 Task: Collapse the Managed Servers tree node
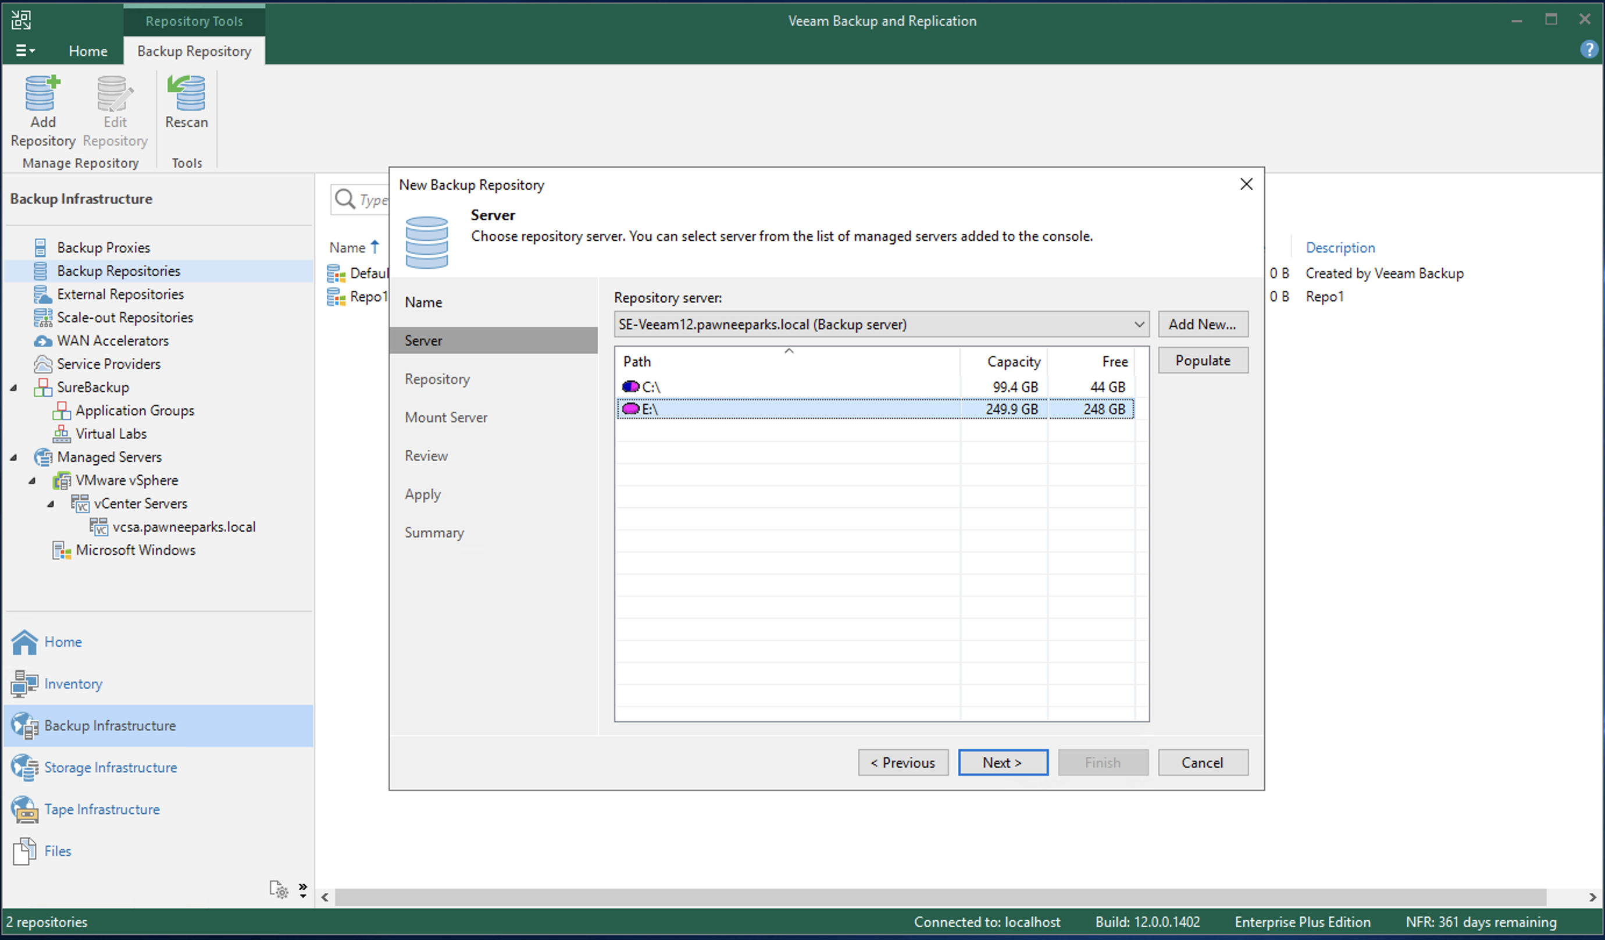[x=13, y=457]
